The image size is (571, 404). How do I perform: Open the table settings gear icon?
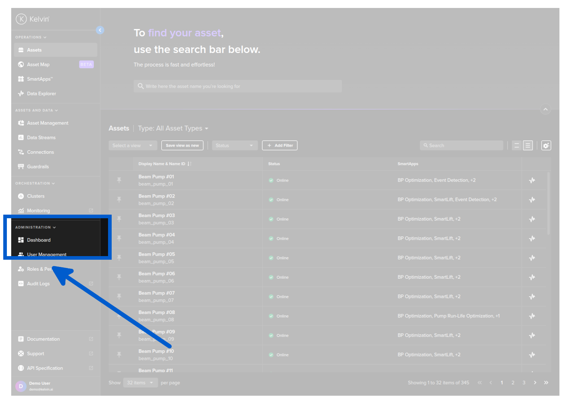click(546, 146)
